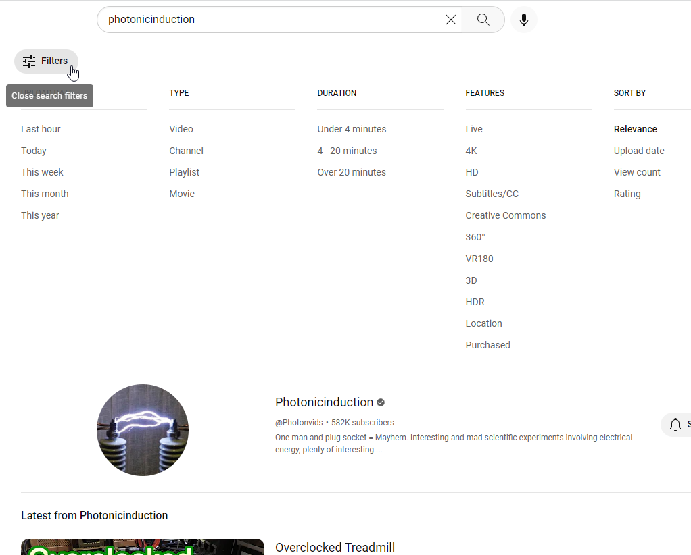
Task: Enable the HDR feature filter
Action: point(475,302)
